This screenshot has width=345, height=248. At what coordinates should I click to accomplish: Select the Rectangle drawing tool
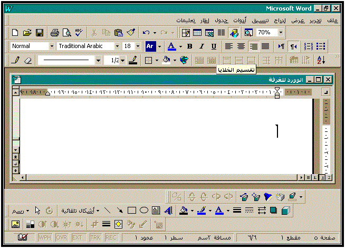coord(132,211)
